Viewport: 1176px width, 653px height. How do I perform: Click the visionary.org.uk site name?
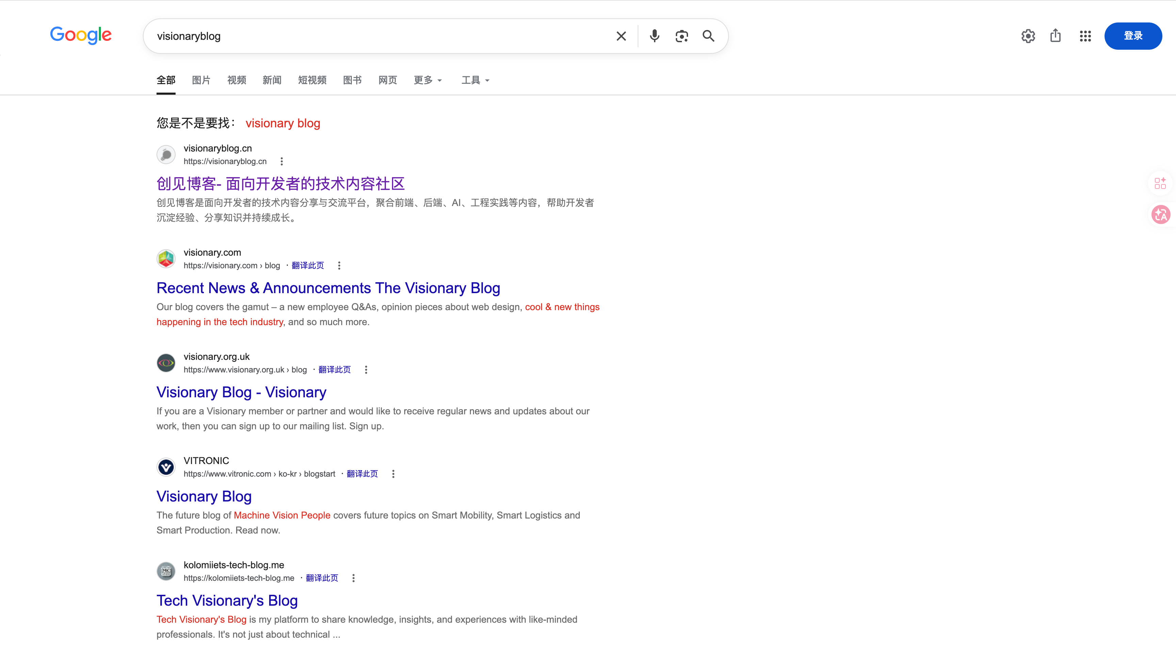[216, 357]
